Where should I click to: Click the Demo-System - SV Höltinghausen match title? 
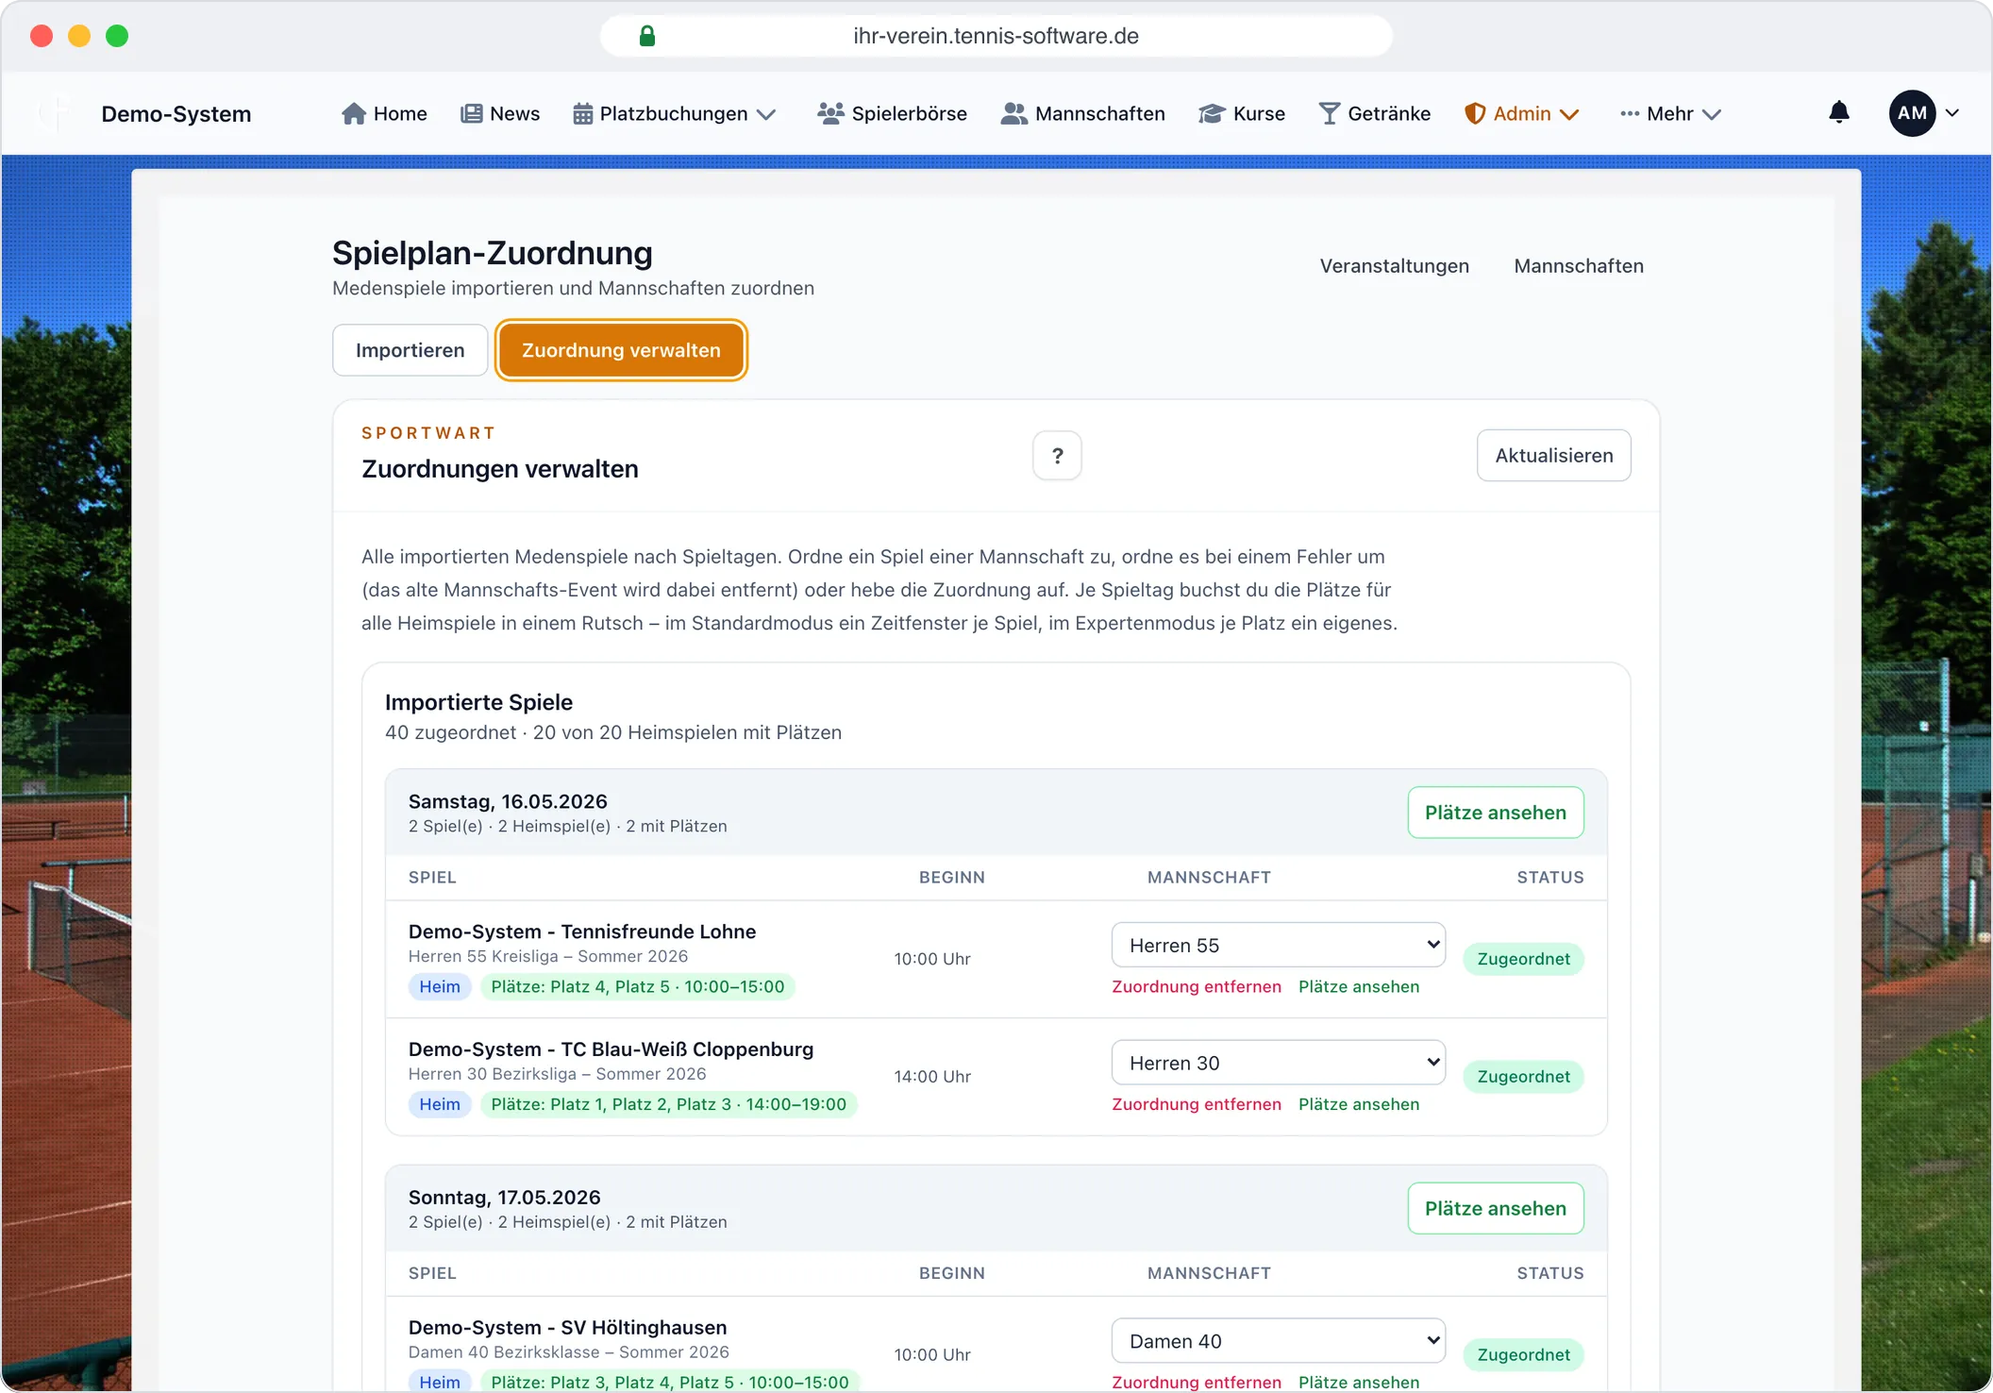(567, 1328)
